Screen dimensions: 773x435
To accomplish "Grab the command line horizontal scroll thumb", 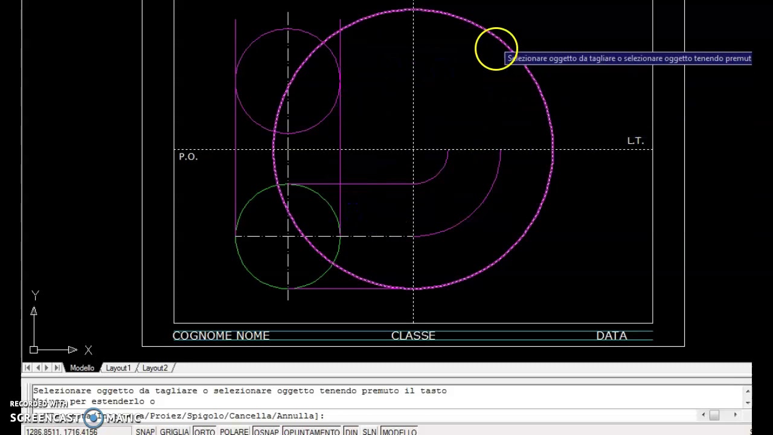I will tap(714, 415).
